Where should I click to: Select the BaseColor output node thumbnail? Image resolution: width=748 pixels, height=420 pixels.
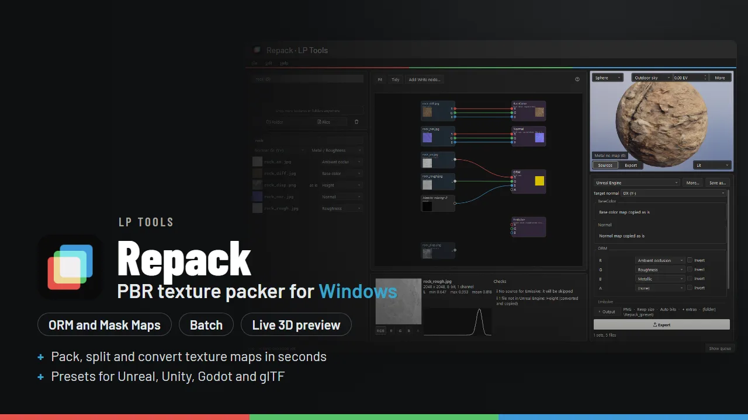pyautogui.click(x=539, y=111)
